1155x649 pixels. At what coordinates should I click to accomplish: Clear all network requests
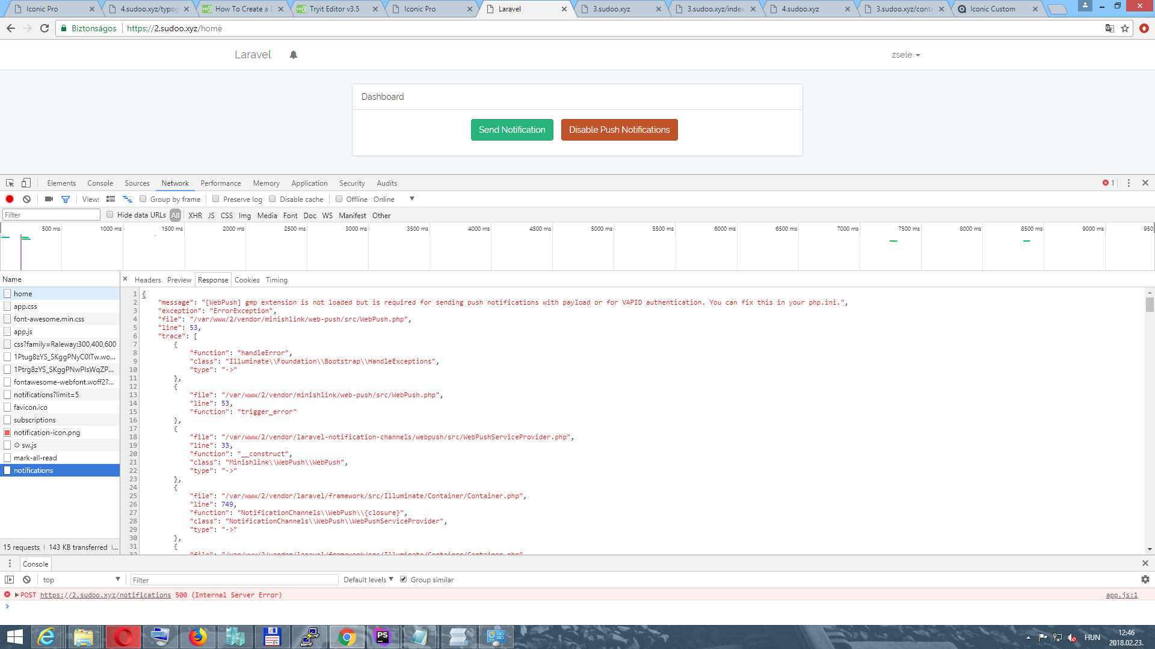pos(26,199)
